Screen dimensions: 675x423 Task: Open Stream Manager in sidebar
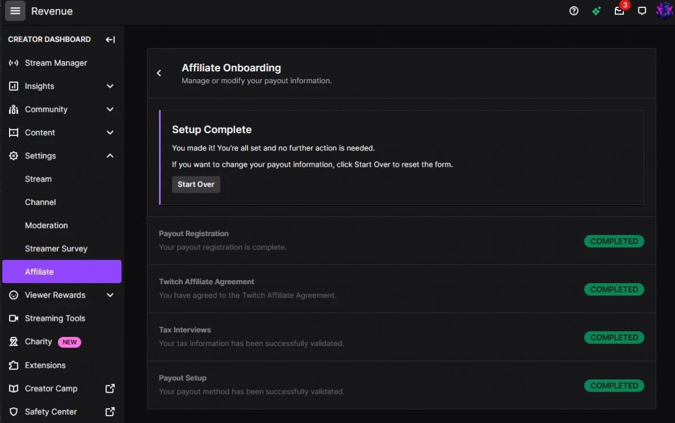pyautogui.click(x=62, y=63)
